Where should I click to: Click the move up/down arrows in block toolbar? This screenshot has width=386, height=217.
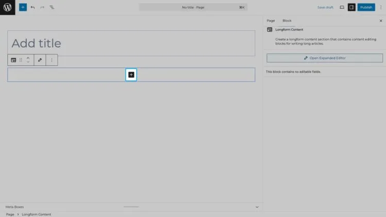pyautogui.click(x=28, y=60)
